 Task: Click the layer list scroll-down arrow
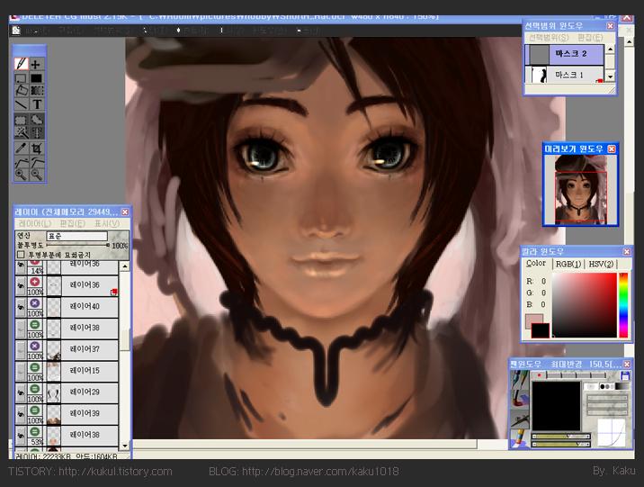pyautogui.click(x=125, y=445)
